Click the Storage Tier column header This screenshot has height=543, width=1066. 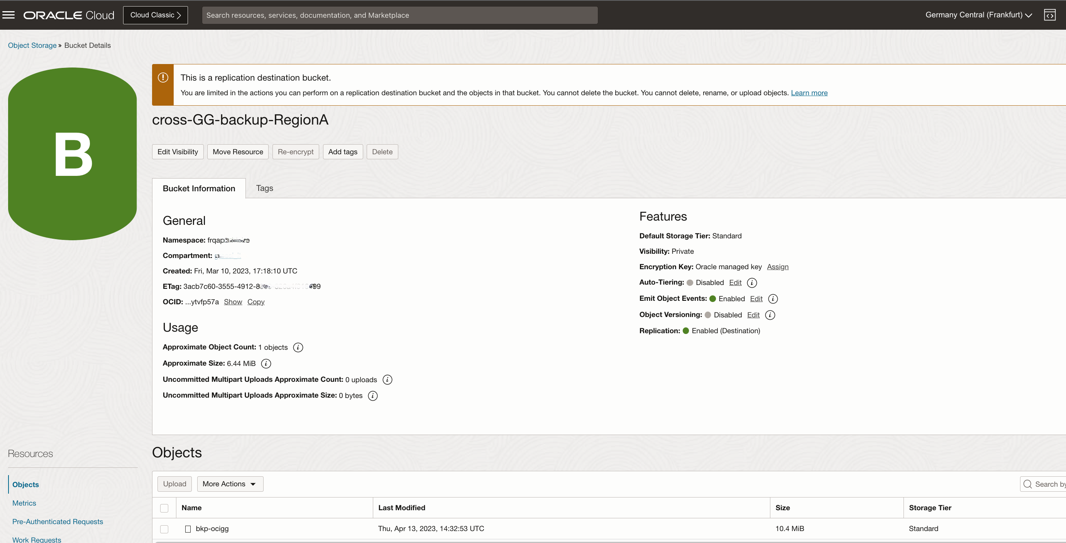930,508
